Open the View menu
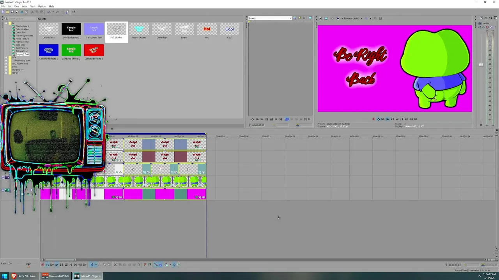Viewport: 499px width, 280px height. tap(17, 6)
